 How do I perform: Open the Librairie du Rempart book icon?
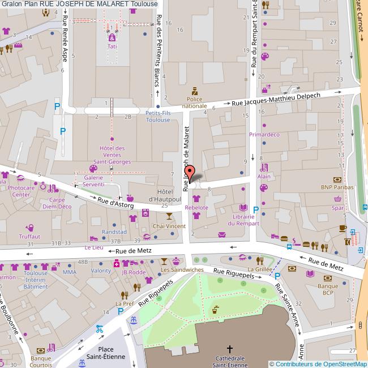coord(243,208)
